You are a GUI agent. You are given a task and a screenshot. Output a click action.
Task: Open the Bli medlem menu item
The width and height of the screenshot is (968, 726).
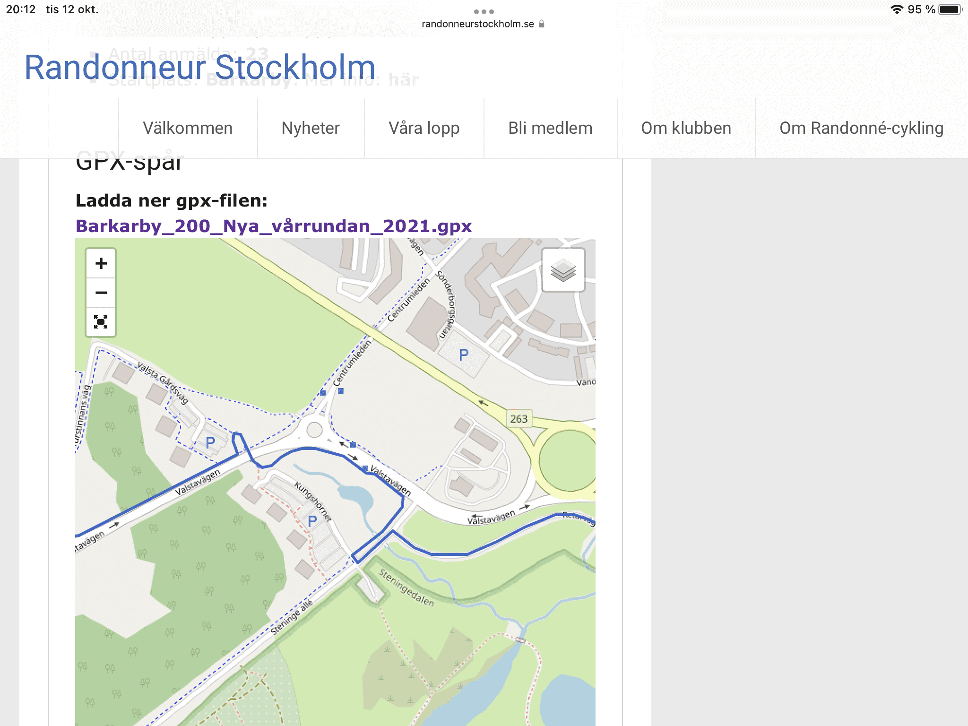(x=550, y=128)
